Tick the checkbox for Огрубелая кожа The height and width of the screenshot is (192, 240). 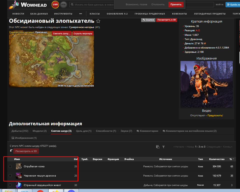[x=10, y=166]
